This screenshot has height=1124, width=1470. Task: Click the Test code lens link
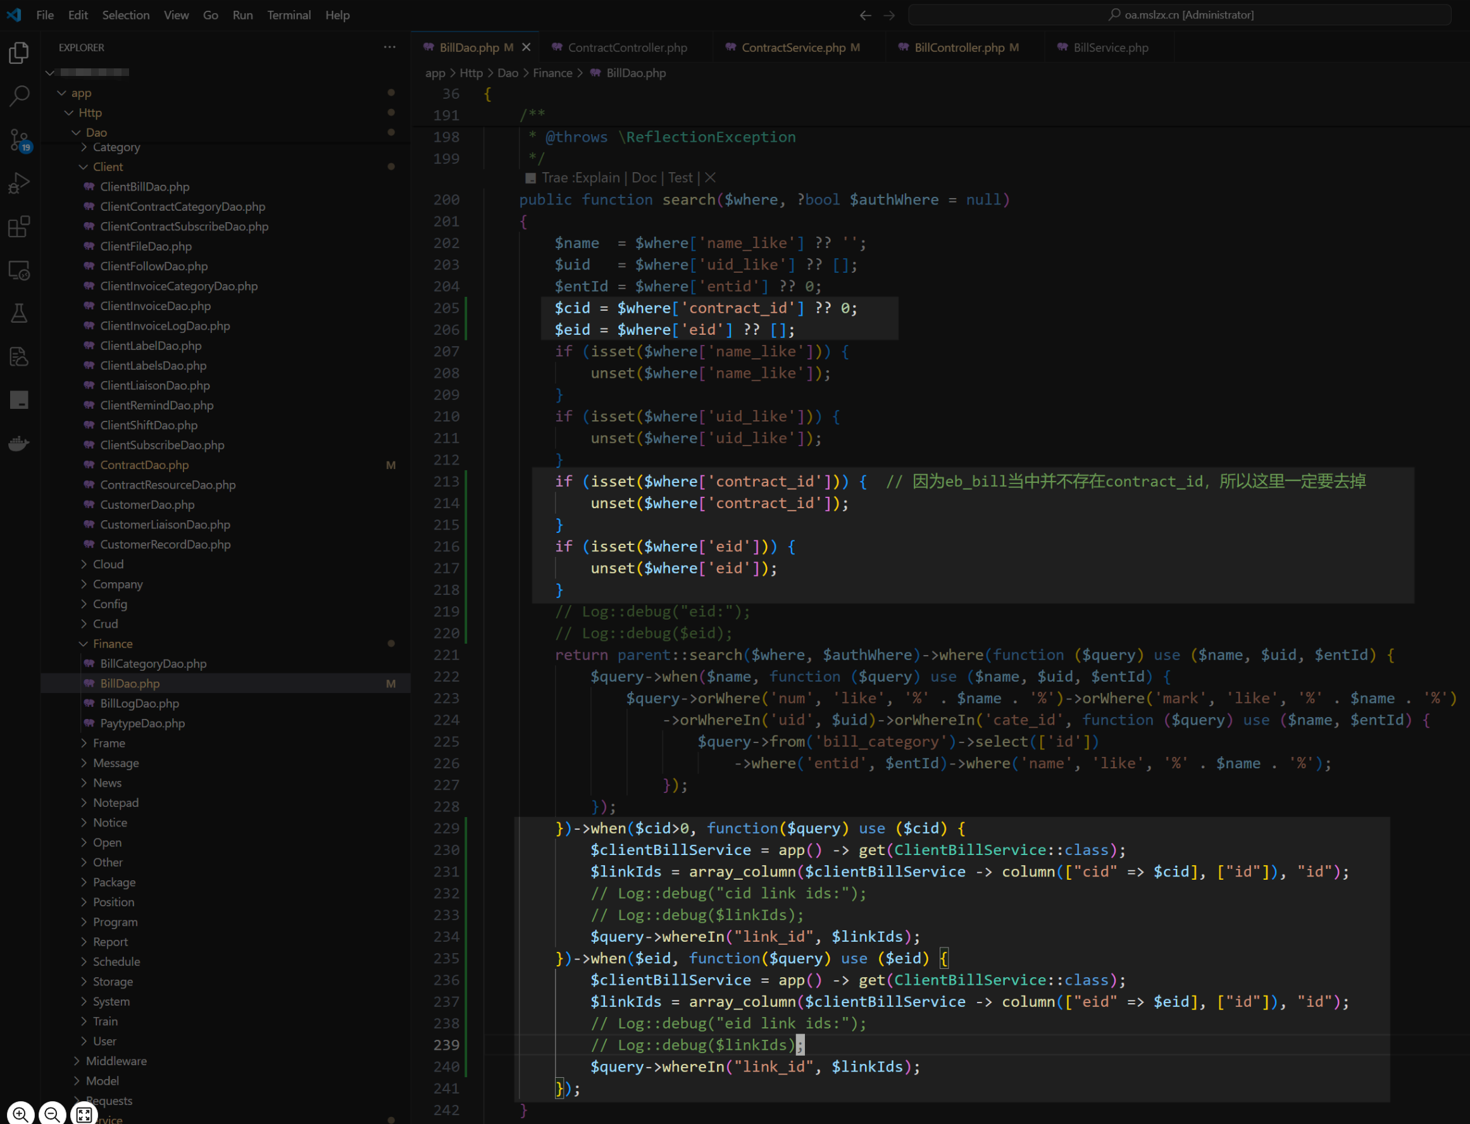click(x=681, y=177)
